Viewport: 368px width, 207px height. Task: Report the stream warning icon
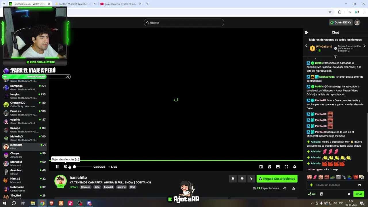pos(294,188)
